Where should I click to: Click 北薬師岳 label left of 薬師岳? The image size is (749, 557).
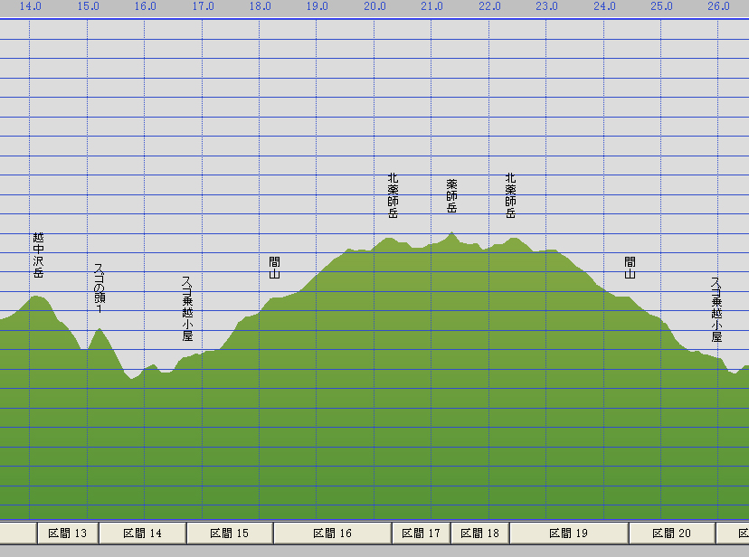point(393,195)
